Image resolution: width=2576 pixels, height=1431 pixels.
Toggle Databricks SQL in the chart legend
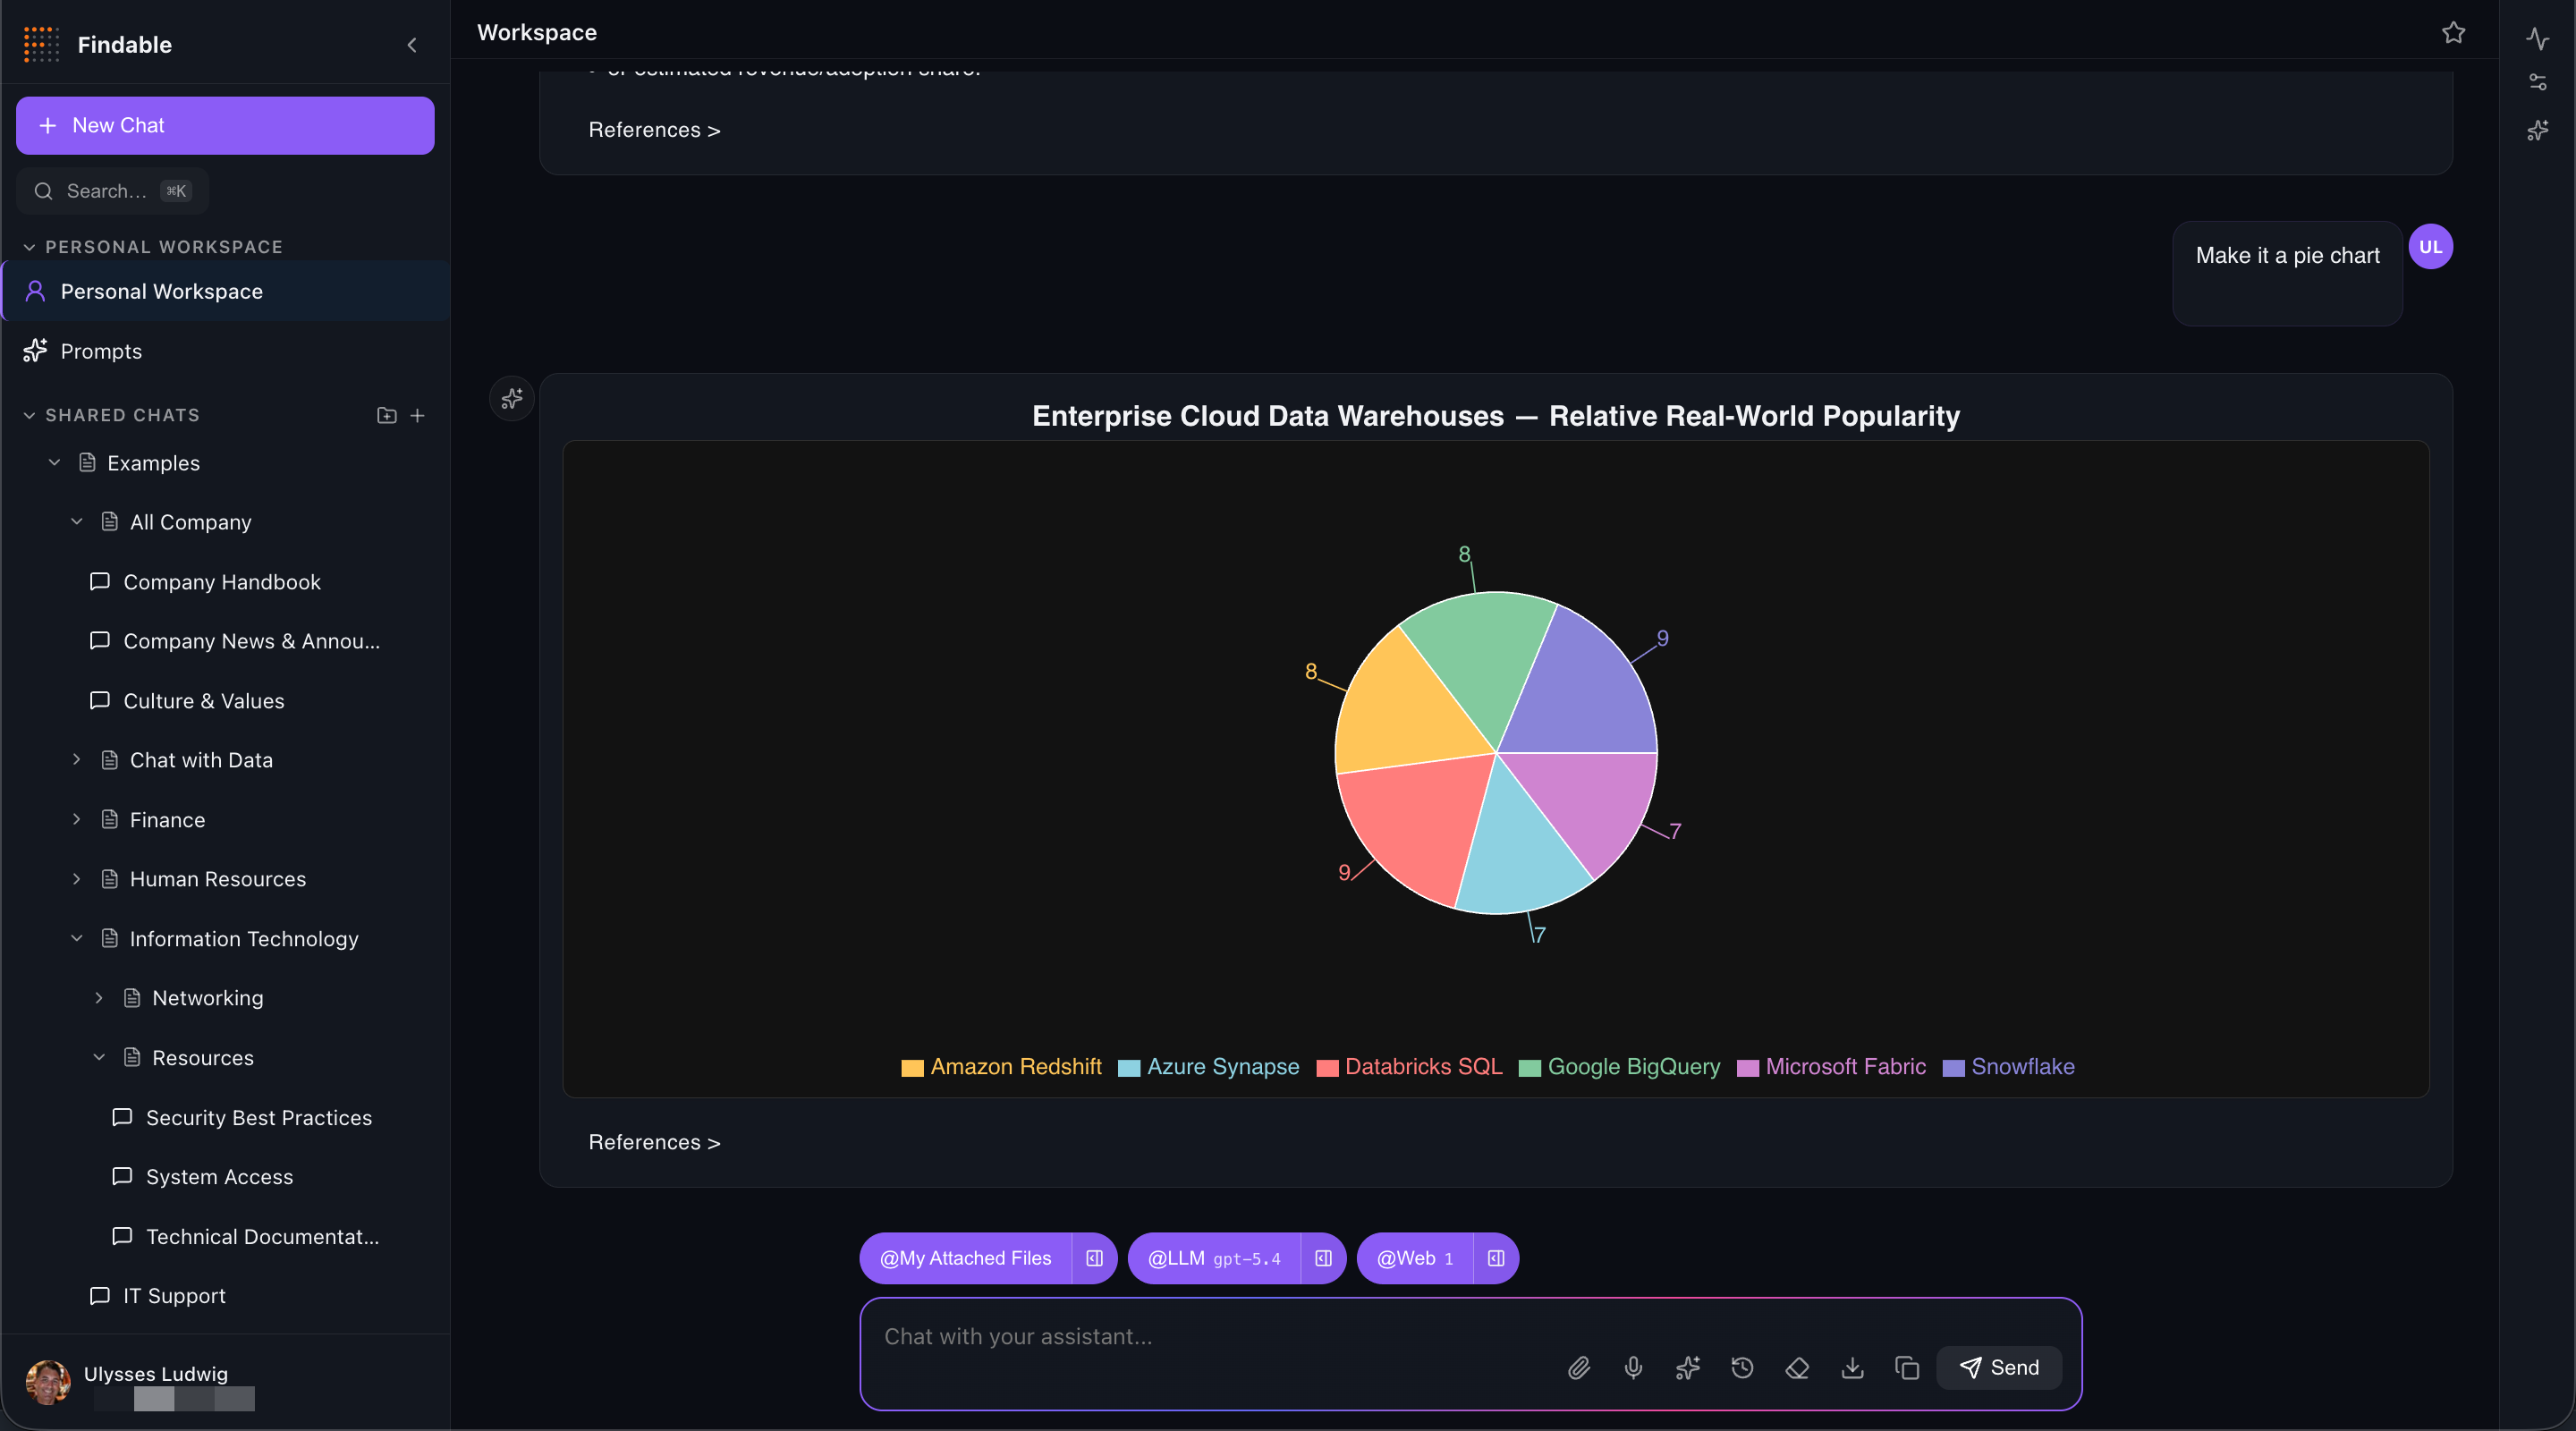click(1409, 1067)
